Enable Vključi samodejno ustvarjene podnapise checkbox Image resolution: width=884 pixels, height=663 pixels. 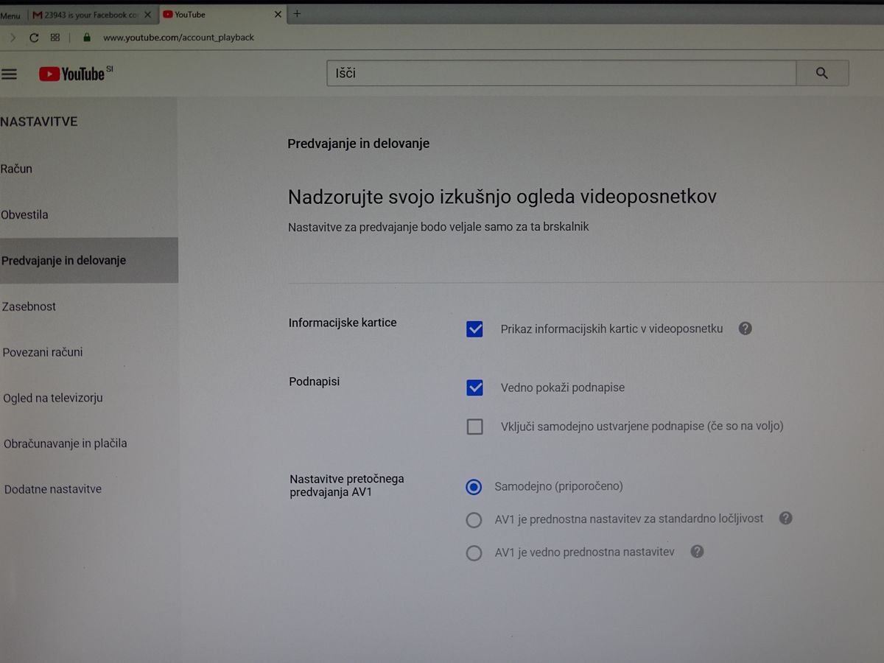coord(475,427)
